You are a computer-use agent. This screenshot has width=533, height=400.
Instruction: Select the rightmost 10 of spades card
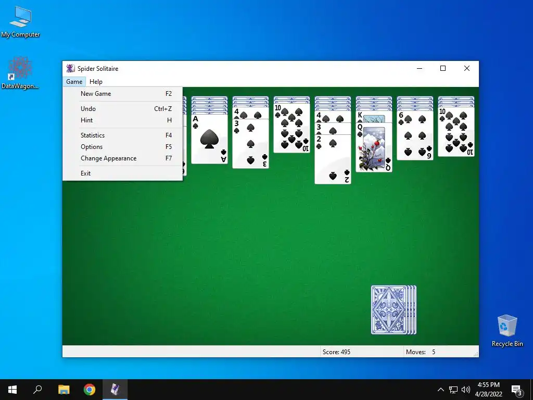click(456, 132)
